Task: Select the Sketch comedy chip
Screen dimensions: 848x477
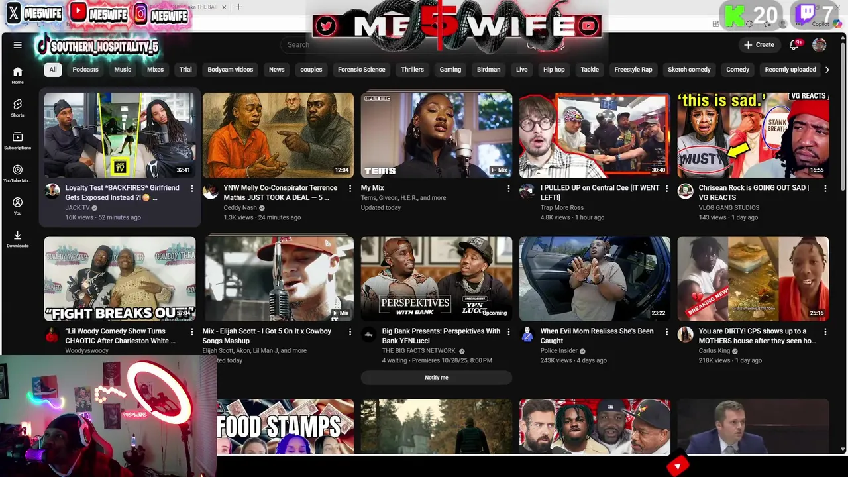Action: click(x=689, y=70)
